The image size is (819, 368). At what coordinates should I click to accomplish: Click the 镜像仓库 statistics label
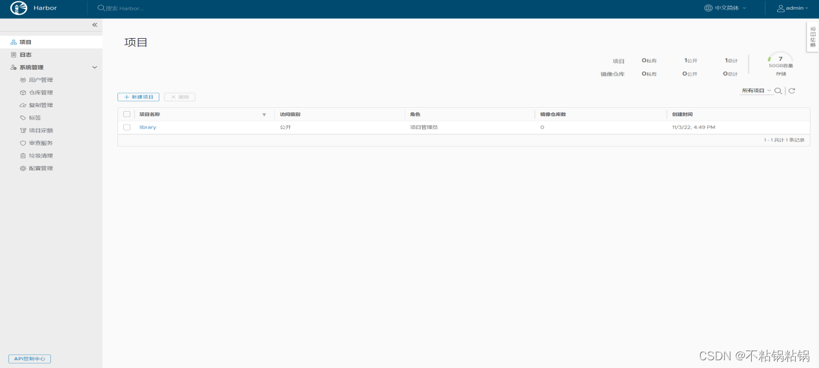pyautogui.click(x=612, y=74)
